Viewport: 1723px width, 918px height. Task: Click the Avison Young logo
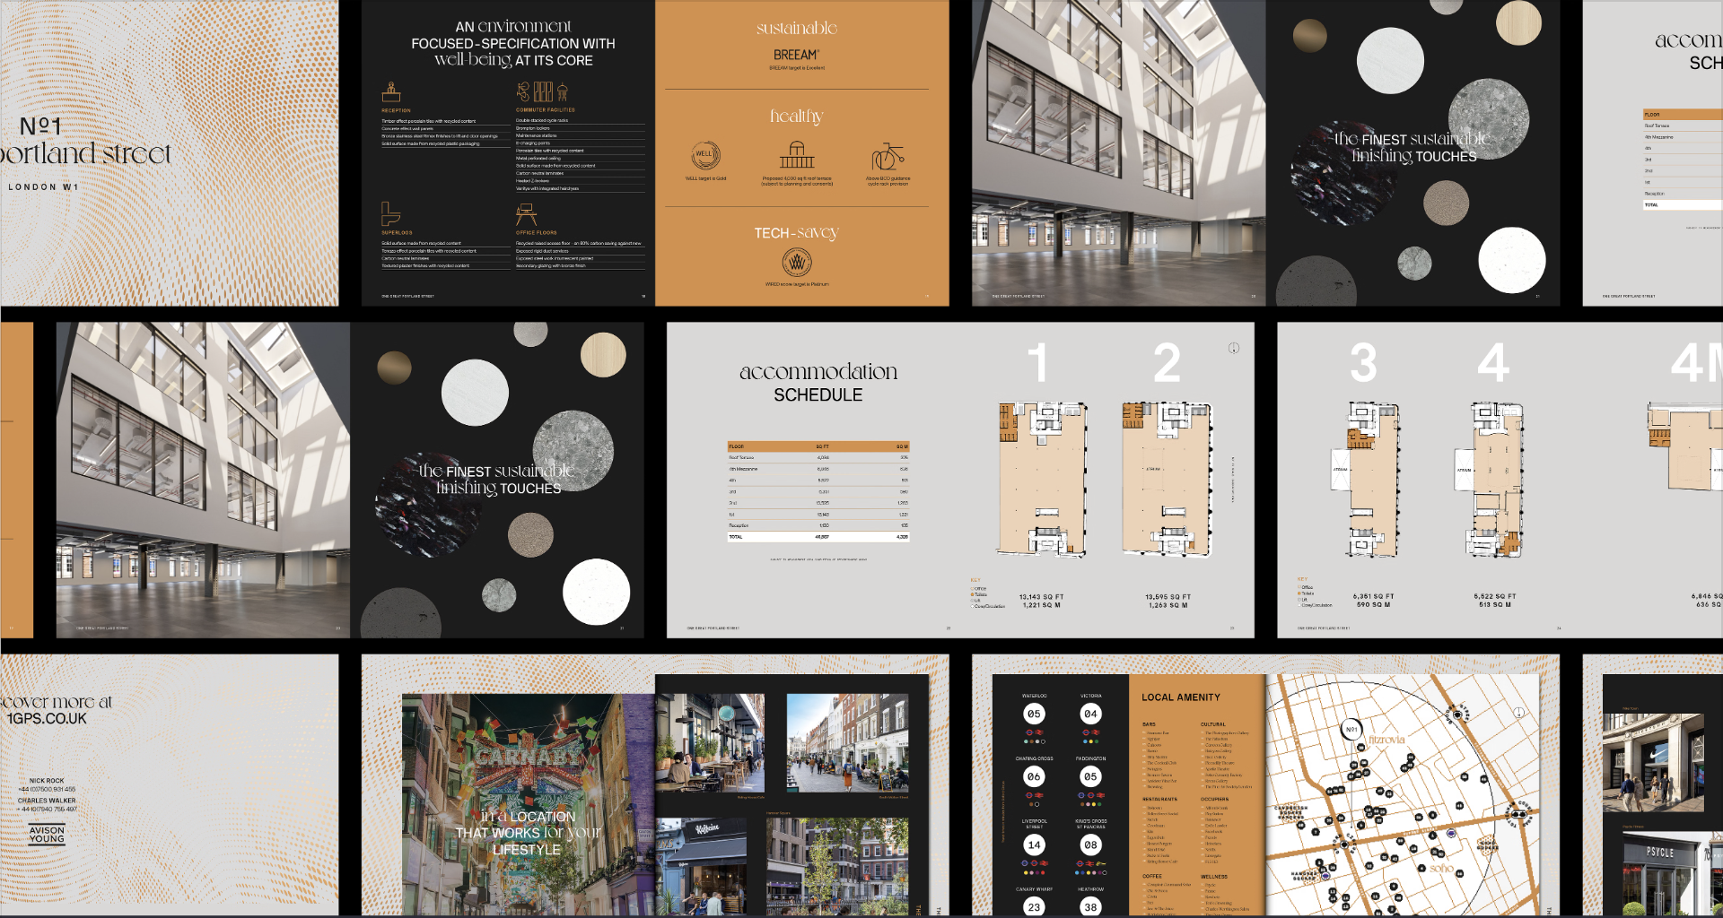47,835
